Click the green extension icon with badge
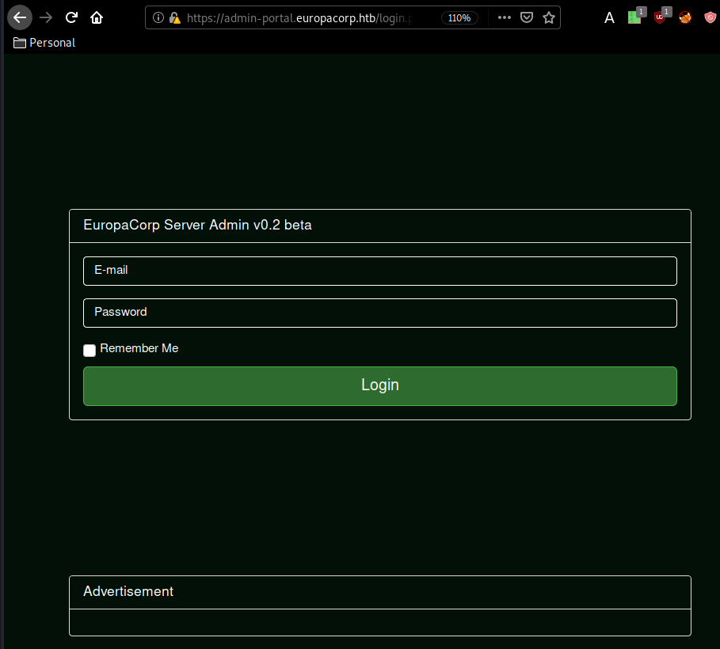Viewport: 720px width, 649px height. pyautogui.click(x=634, y=17)
